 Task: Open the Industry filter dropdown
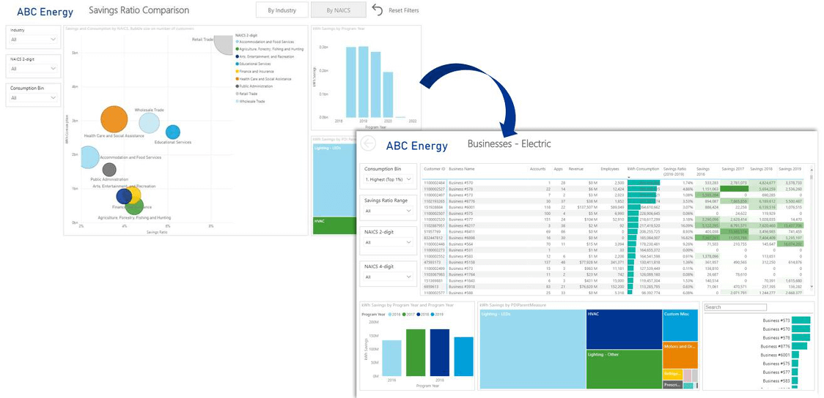[x=33, y=40]
